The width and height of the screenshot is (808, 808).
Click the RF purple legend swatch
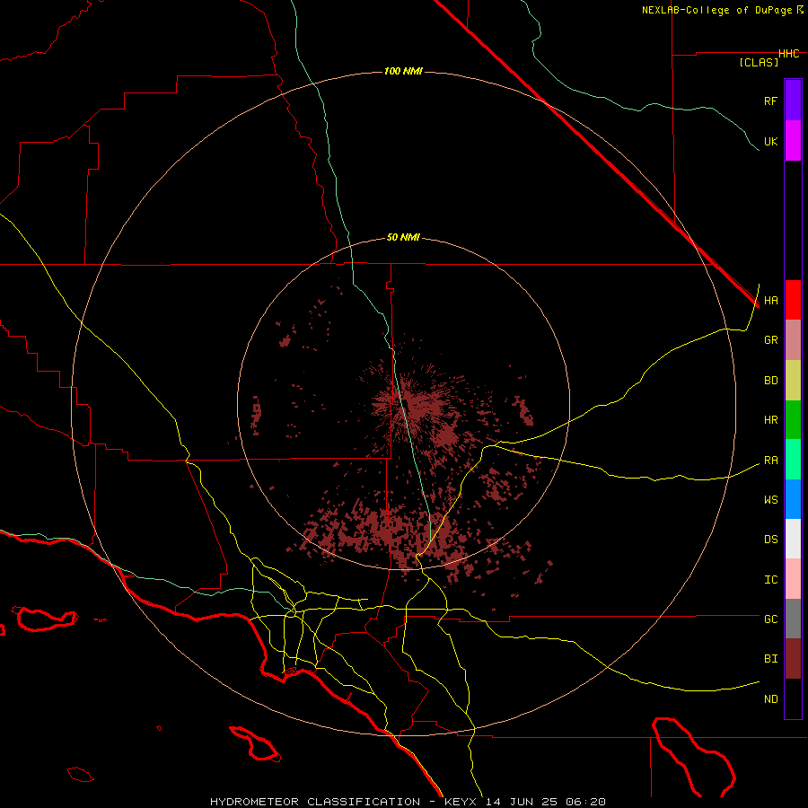pyautogui.click(x=793, y=101)
